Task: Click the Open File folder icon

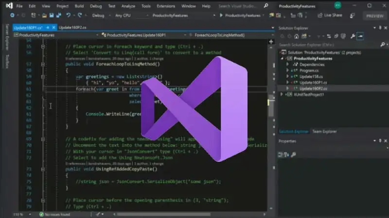Action: click(44, 16)
